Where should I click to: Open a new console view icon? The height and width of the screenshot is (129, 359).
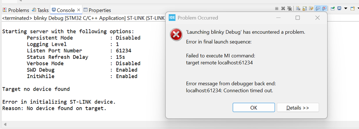(x=353, y=9)
